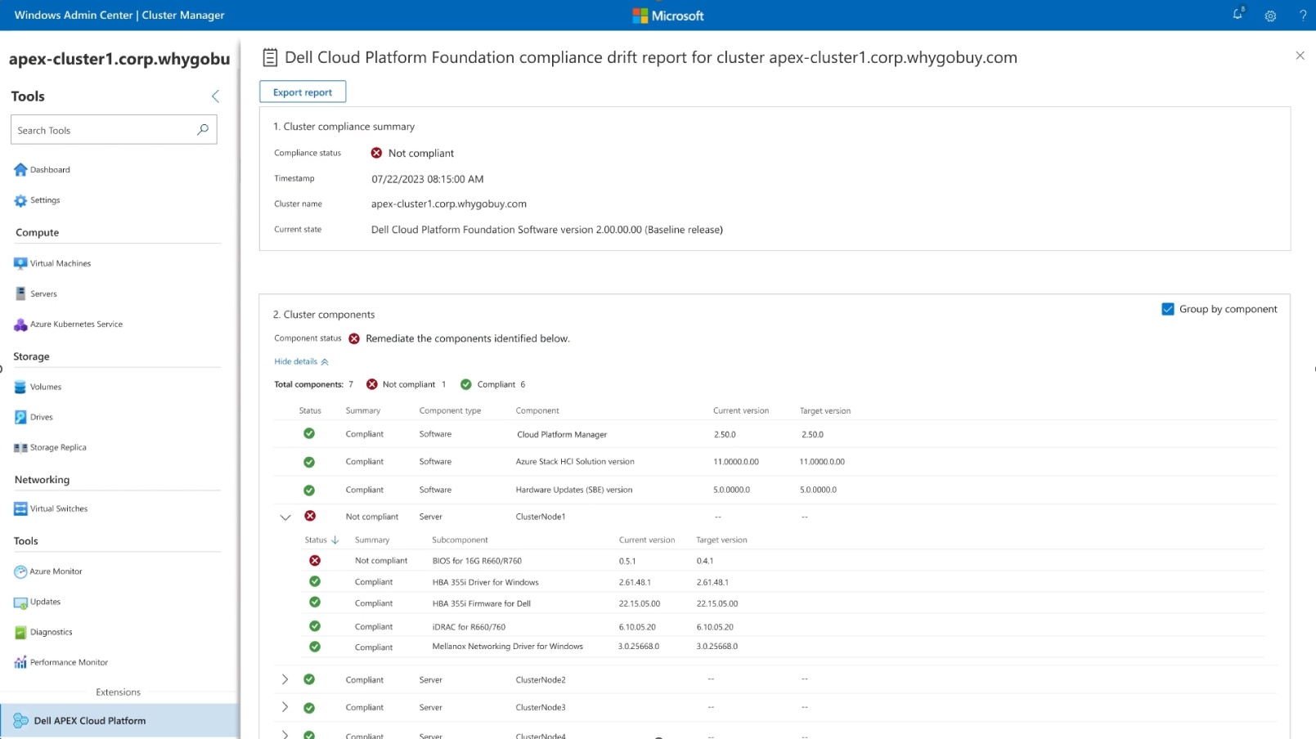Open Virtual Machines from the sidebar
This screenshot has width=1316, height=739.
[x=60, y=263]
